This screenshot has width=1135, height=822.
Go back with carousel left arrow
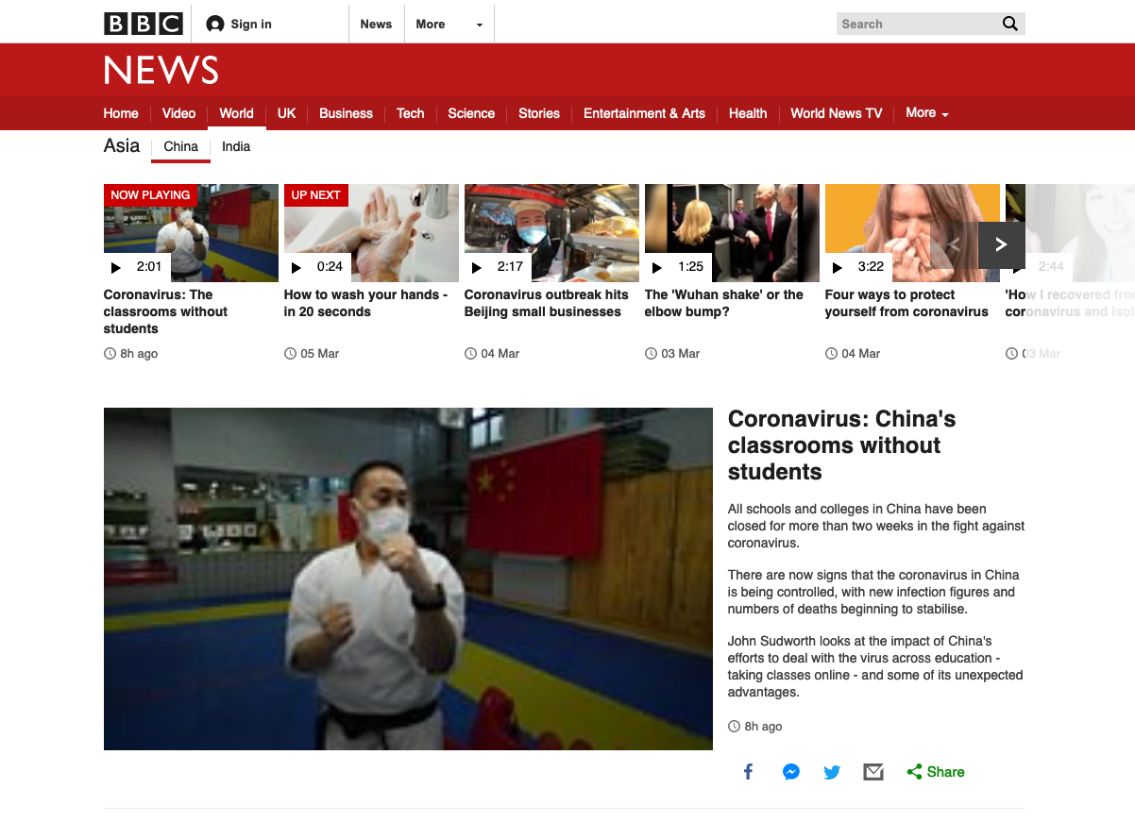[954, 244]
